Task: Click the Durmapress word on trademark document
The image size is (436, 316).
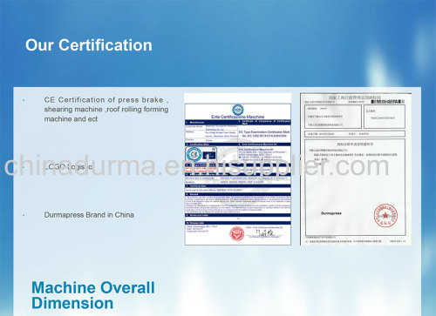Action: tap(331, 213)
